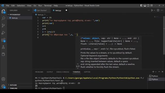Split the editor right icon
Screen dimensions: 165x93
coord(158,10)
